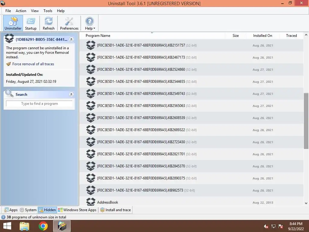The width and height of the screenshot is (309, 232).
Task: Click the muted volume tray icon
Action: click(266, 226)
